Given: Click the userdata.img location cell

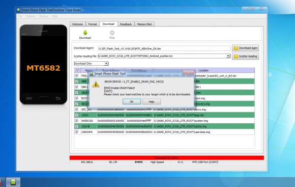Looking at the screenshot, I should pyautogui.click(x=204, y=132).
